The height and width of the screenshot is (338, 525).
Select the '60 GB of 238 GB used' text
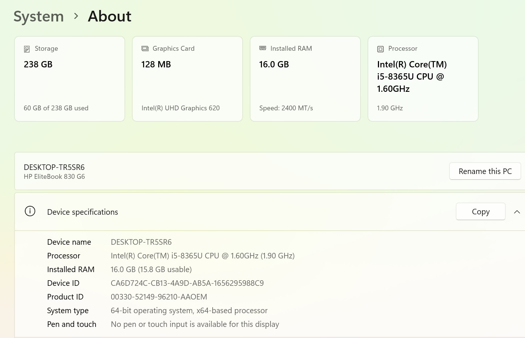click(56, 108)
